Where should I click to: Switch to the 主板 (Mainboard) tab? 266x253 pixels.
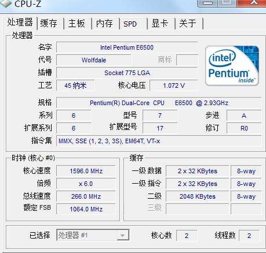[77, 24]
